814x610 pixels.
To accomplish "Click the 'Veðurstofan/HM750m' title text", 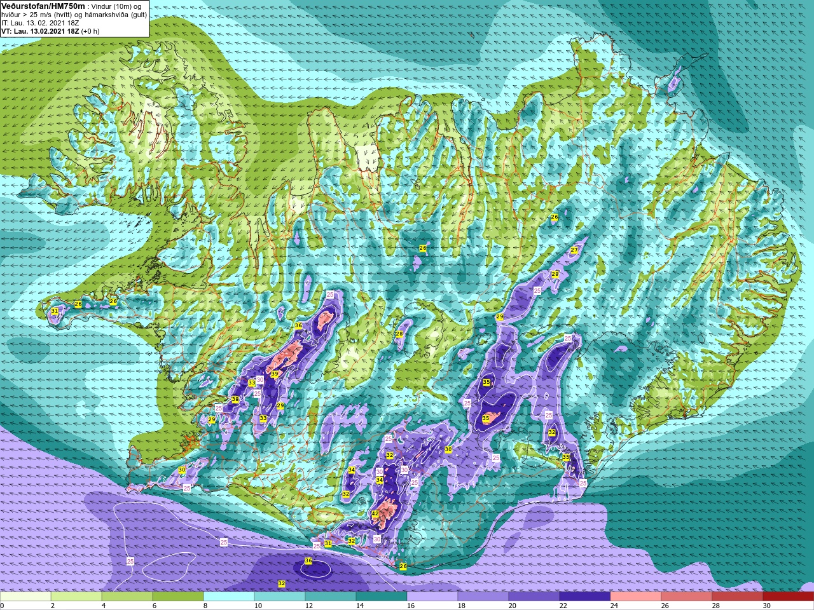I will [44, 6].
